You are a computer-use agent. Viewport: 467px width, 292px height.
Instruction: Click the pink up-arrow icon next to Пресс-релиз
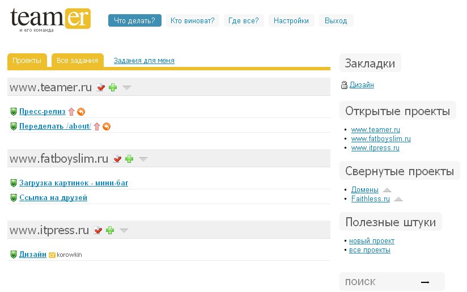(71, 112)
